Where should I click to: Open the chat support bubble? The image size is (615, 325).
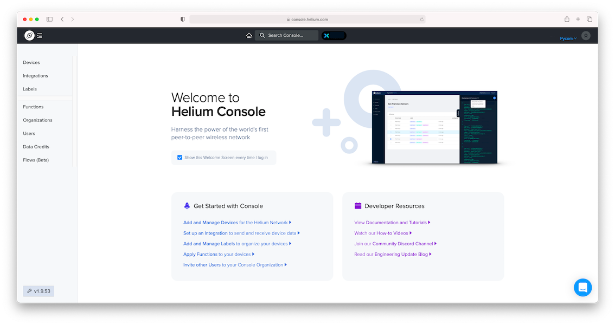coord(582,288)
